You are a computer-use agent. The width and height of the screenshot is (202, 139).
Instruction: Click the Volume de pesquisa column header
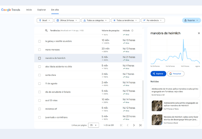110,31
